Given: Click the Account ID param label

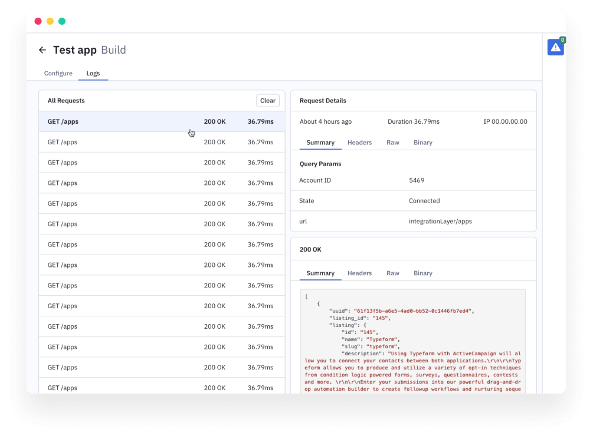Looking at the screenshot, I should tap(315, 180).
